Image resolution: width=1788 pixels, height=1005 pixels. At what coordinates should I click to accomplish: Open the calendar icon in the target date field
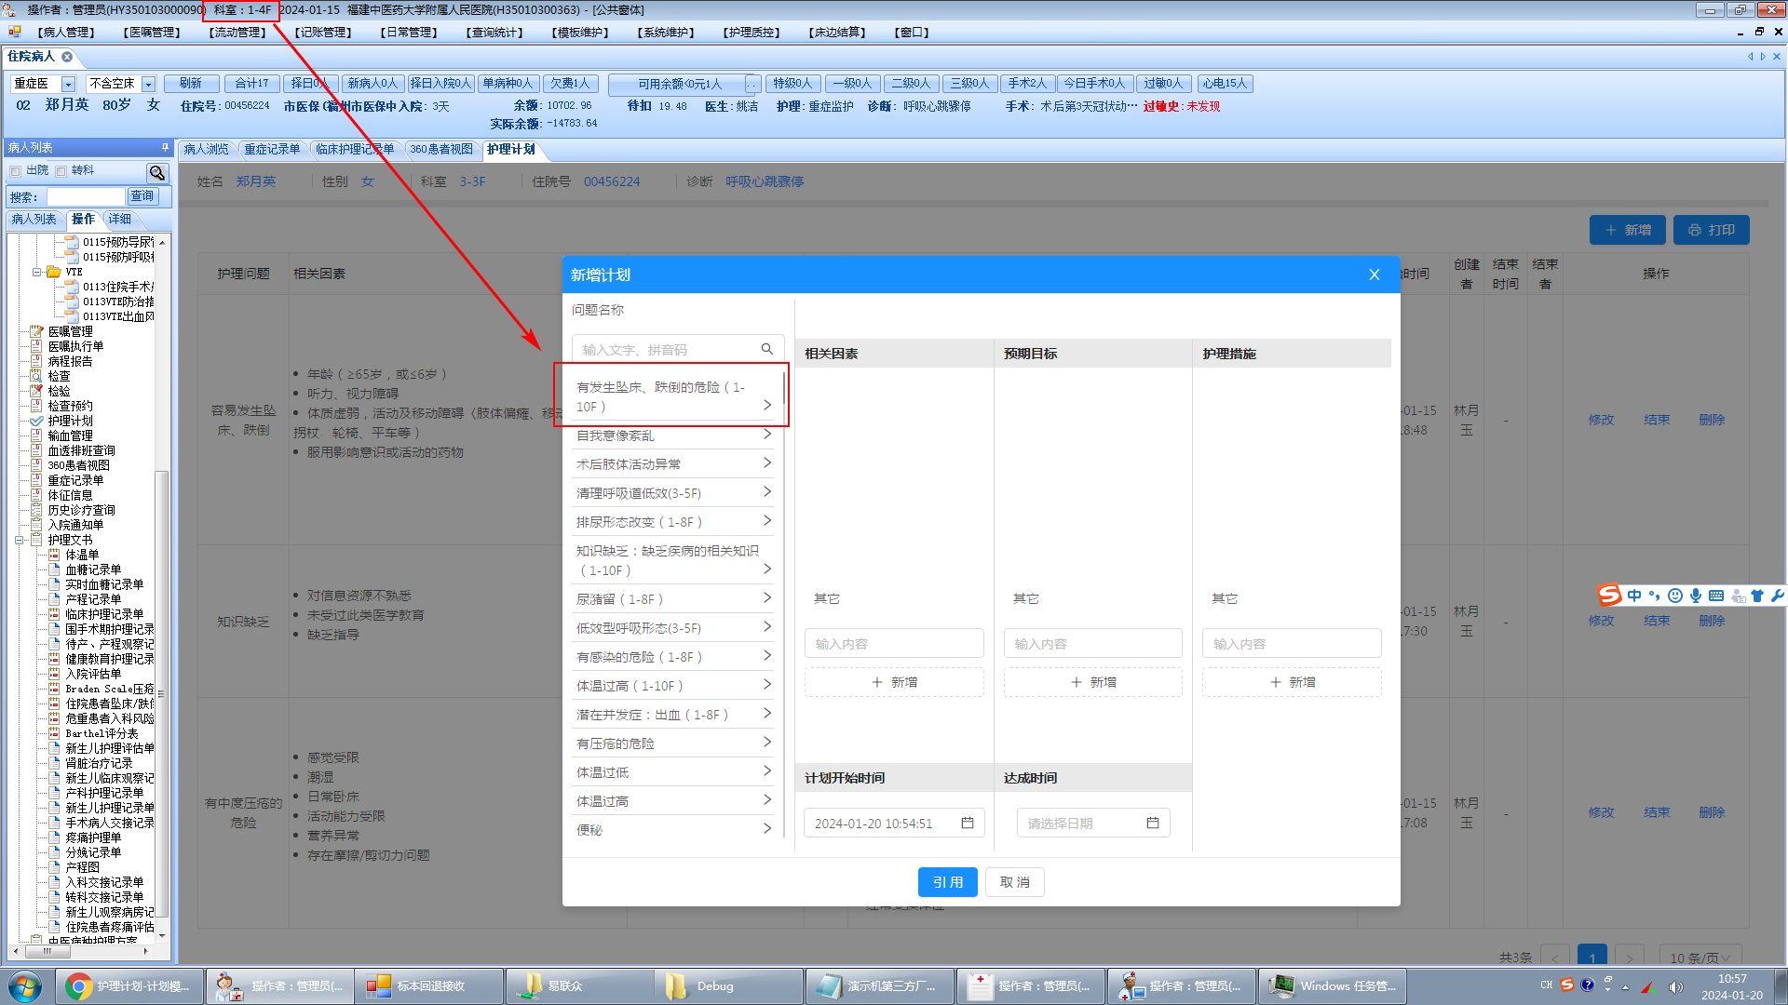coord(1152,823)
